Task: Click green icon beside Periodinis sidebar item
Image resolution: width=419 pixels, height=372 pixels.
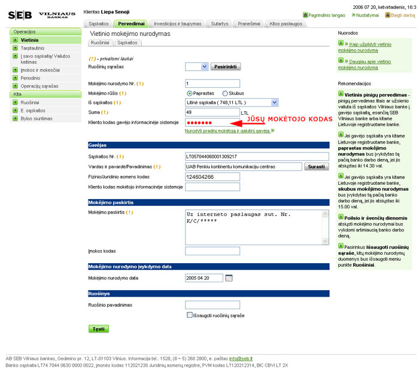Action: (15, 78)
